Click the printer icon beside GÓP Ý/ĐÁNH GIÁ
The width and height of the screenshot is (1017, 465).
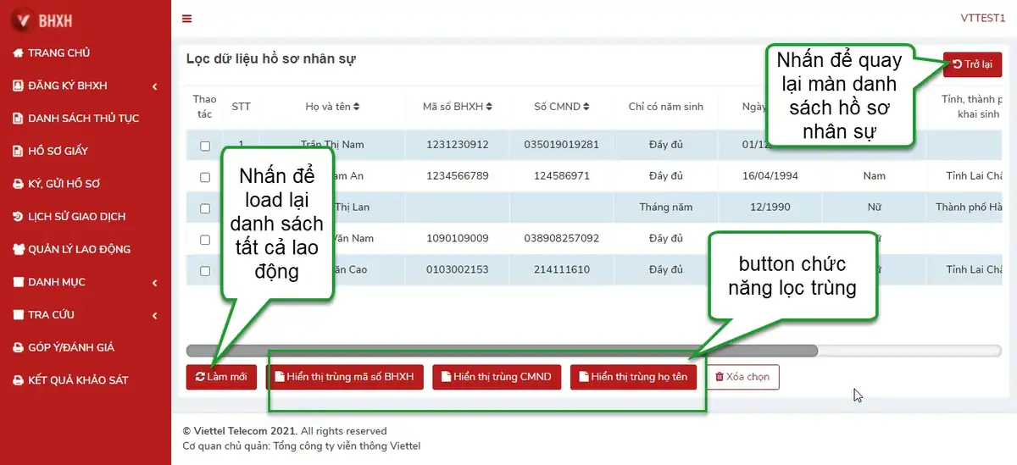[17, 347]
